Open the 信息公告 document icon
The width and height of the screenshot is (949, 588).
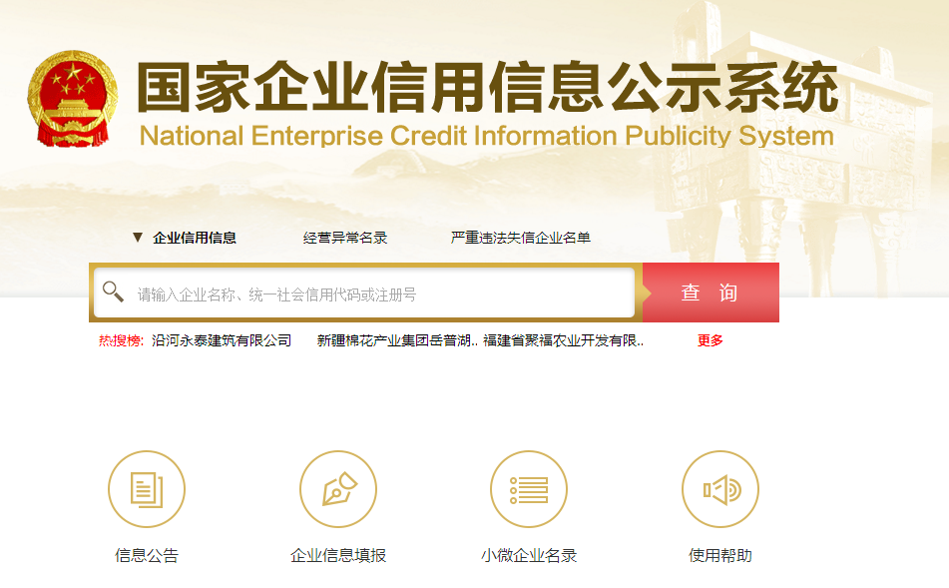pos(147,489)
